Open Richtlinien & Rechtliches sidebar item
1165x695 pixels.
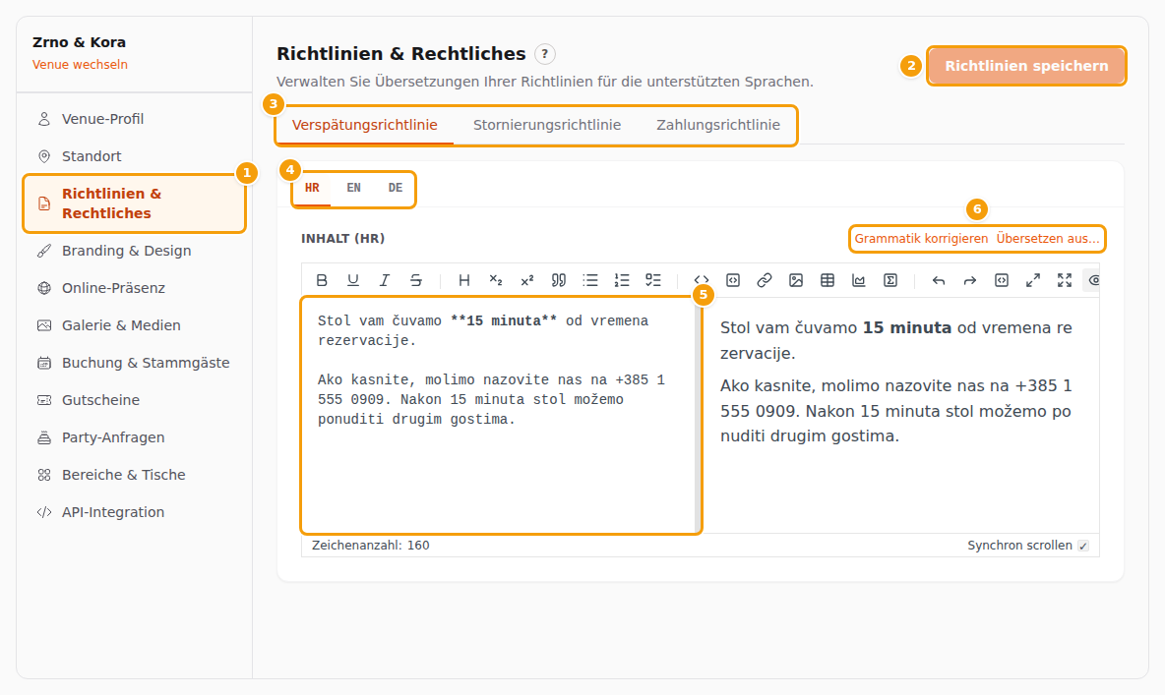tap(134, 203)
